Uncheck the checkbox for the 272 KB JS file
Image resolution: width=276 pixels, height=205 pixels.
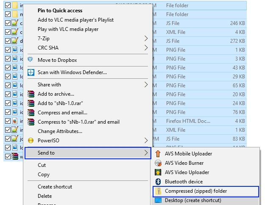point(8,41)
